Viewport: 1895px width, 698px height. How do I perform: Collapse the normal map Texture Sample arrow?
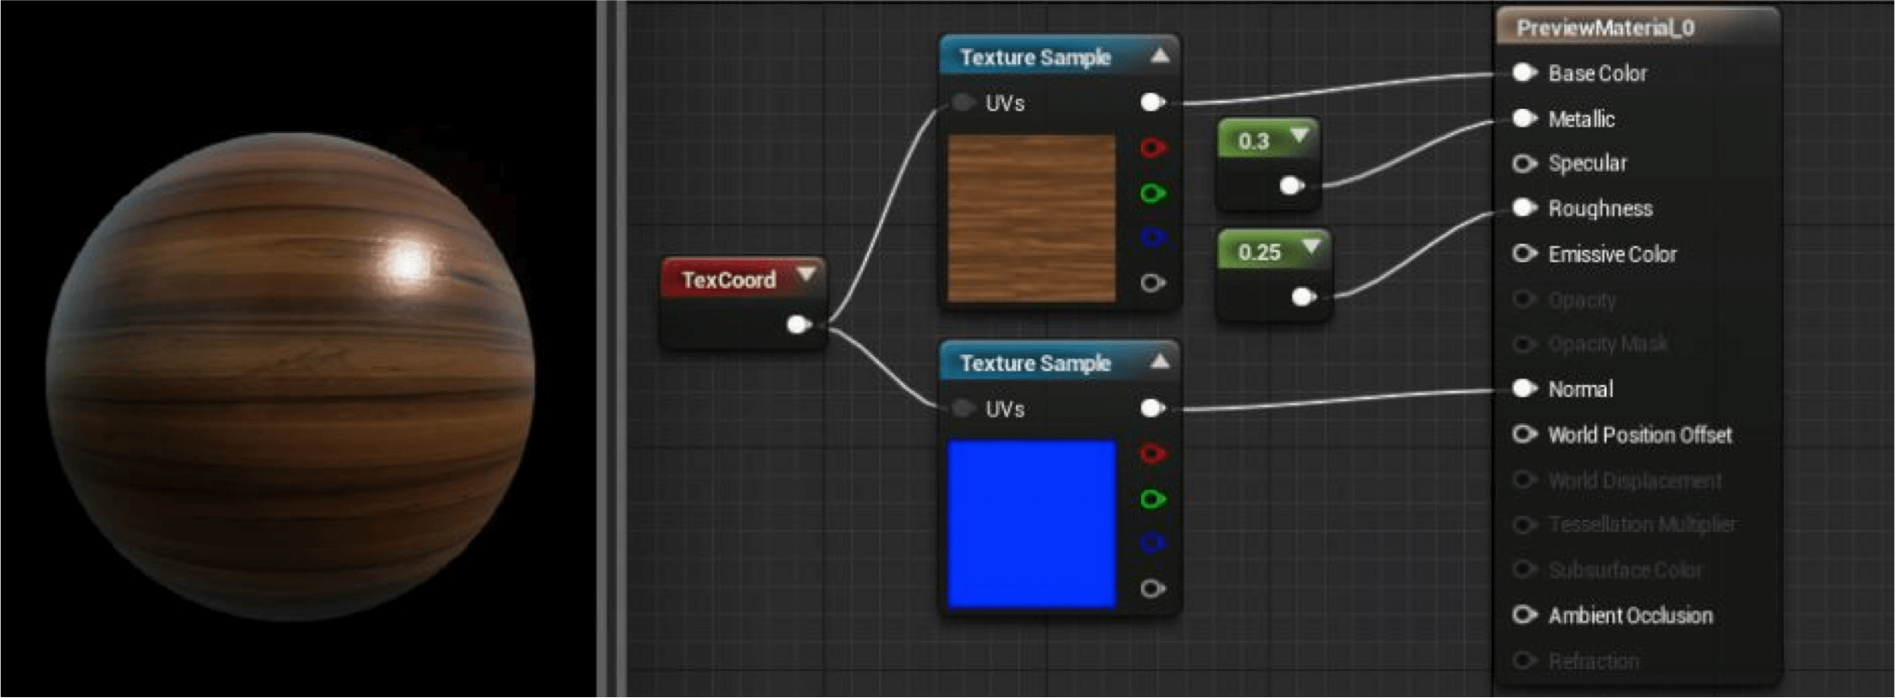click(x=1161, y=361)
